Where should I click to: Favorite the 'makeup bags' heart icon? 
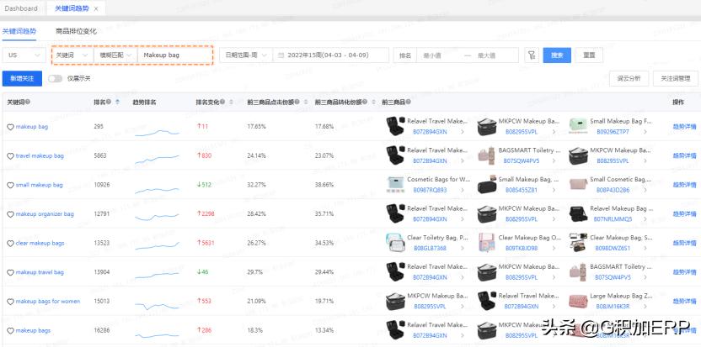(x=10, y=331)
